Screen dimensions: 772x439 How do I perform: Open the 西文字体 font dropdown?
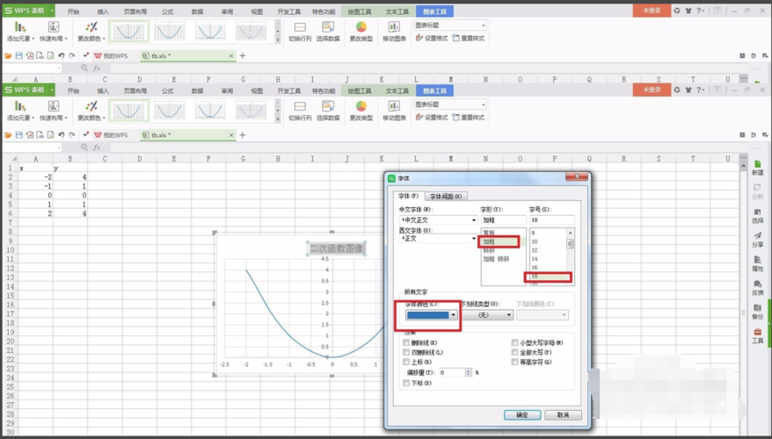(x=474, y=239)
